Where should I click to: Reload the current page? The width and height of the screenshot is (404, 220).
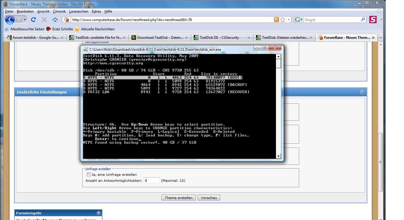click(x=33, y=20)
